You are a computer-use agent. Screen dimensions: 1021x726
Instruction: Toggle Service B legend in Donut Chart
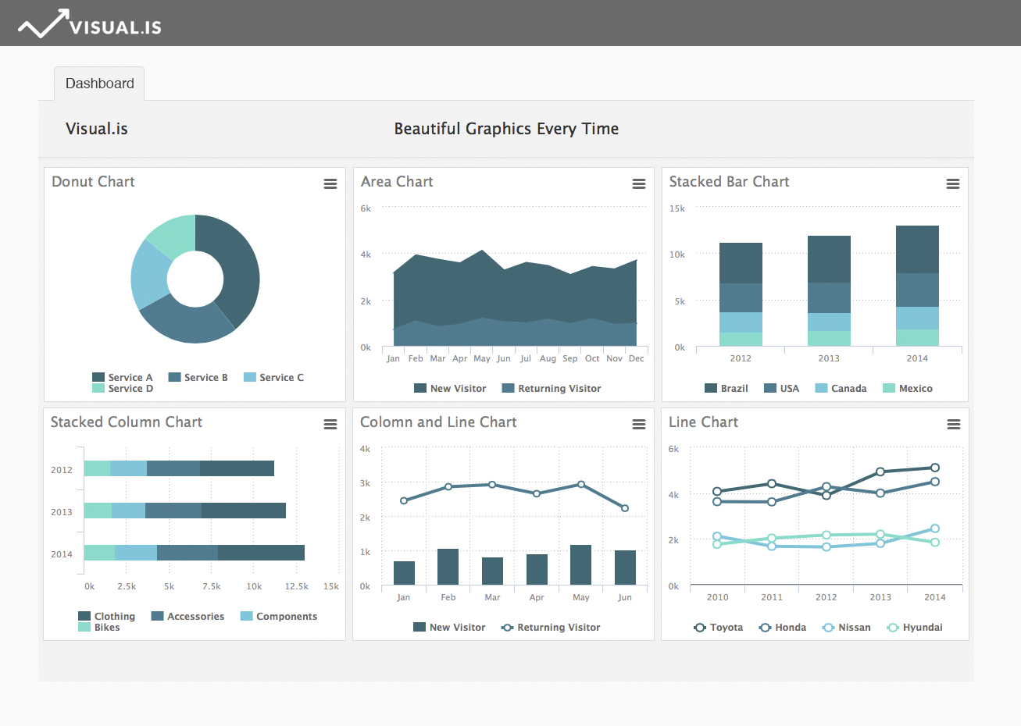click(198, 377)
